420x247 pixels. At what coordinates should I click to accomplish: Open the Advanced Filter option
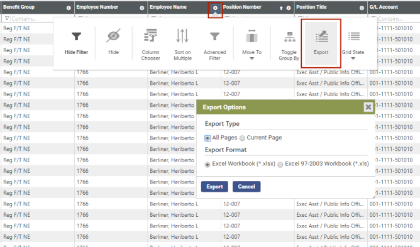pos(214,45)
